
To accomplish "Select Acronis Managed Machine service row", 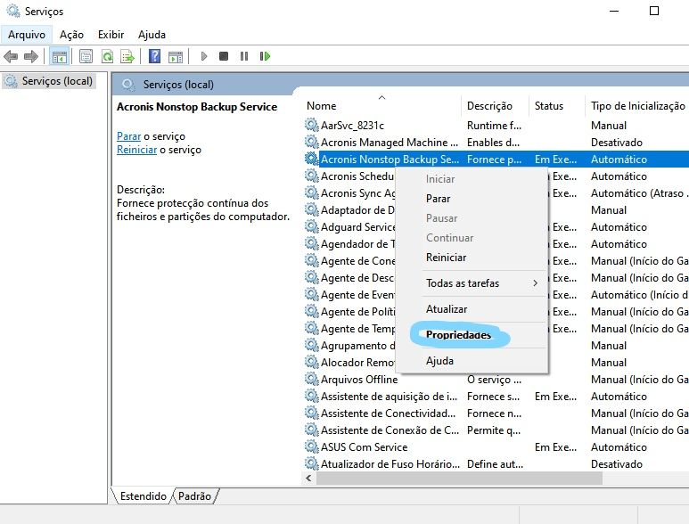I will click(496, 143).
